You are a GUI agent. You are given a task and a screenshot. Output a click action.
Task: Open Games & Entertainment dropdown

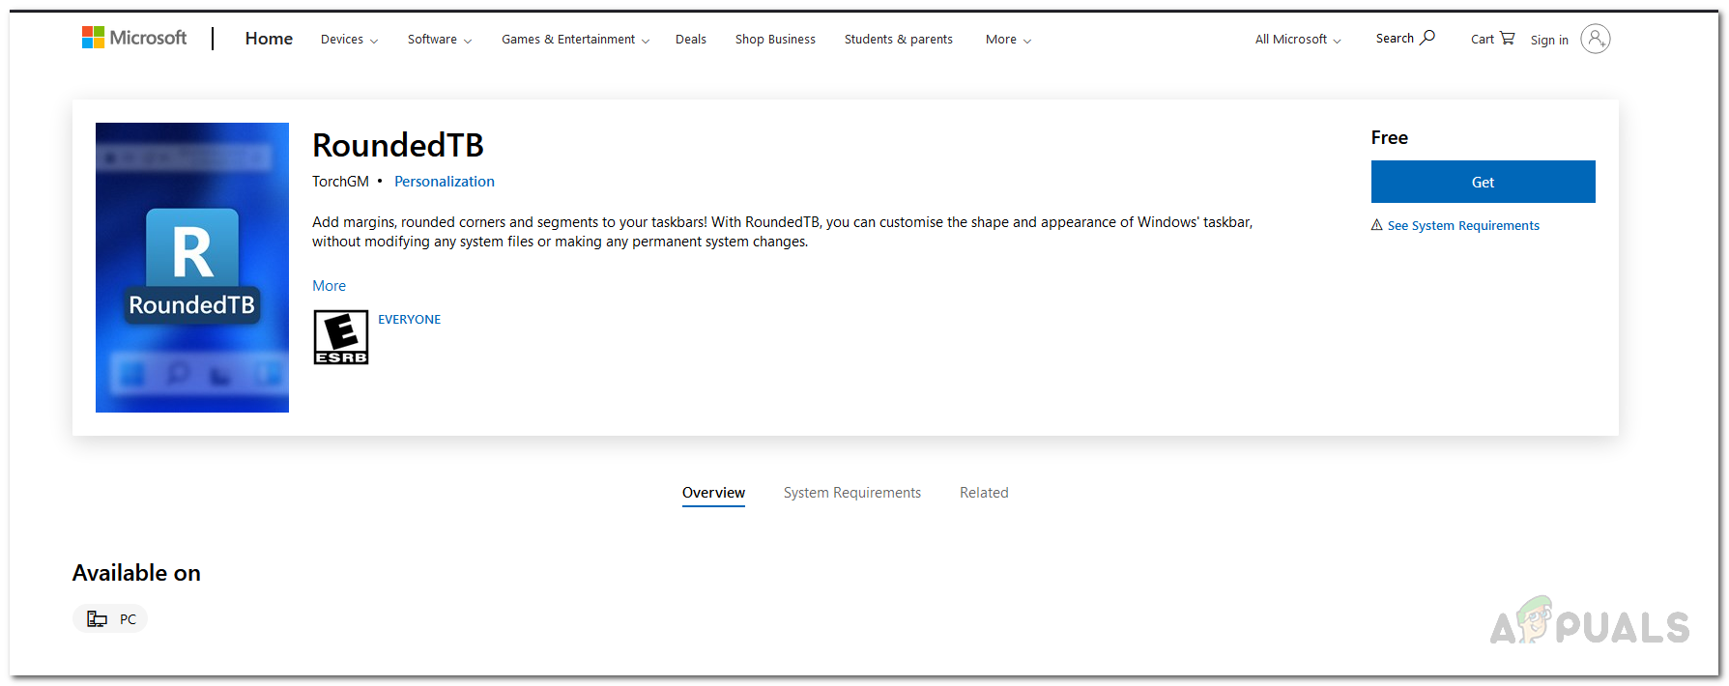[x=575, y=40]
